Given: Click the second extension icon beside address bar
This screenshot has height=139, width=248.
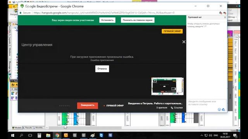Looking at the screenshot, I should (225, 13).
